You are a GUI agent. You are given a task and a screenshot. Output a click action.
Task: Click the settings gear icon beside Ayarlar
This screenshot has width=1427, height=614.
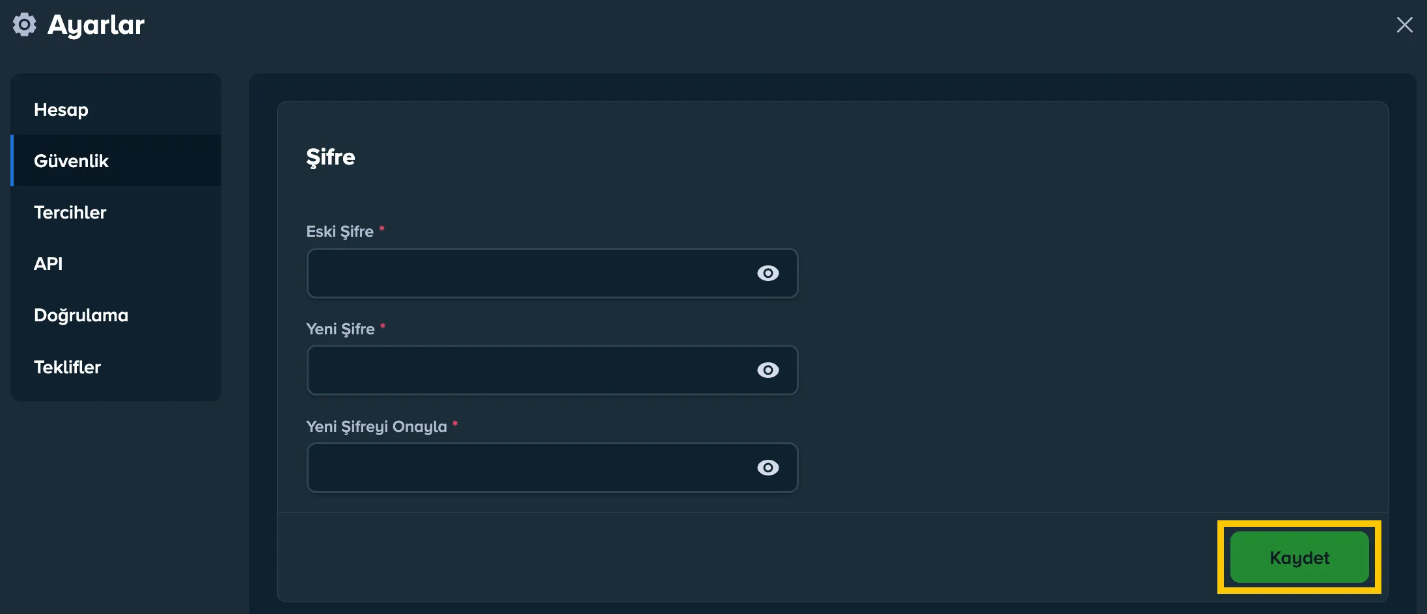(25, 24)
